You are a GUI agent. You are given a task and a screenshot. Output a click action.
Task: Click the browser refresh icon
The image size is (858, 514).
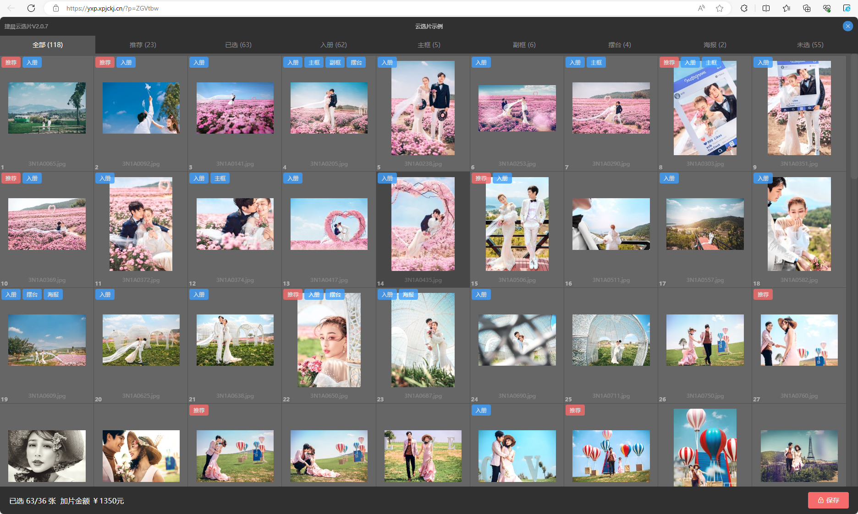tap(31, 8)
